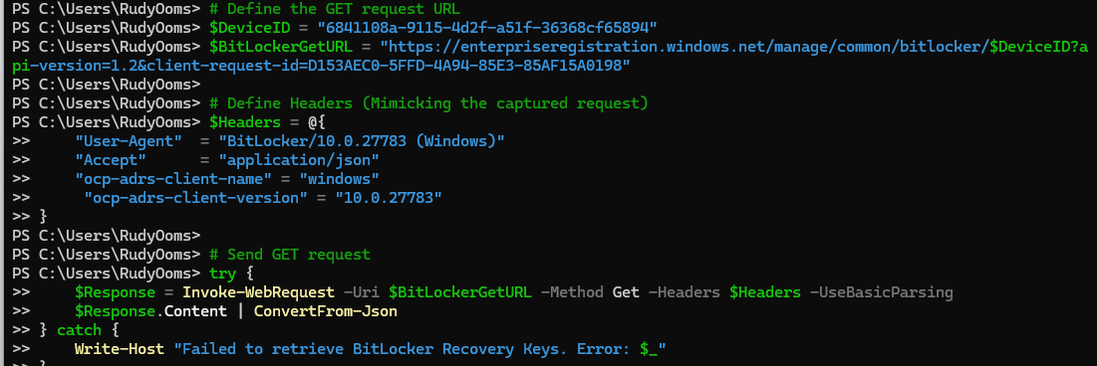The width and height of the screenshot is (1097, 366).
Task: Click the -UseBasicParsing parameter
Action: [x=882, y=291]
